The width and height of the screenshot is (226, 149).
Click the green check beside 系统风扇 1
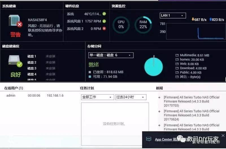point(104,21)
